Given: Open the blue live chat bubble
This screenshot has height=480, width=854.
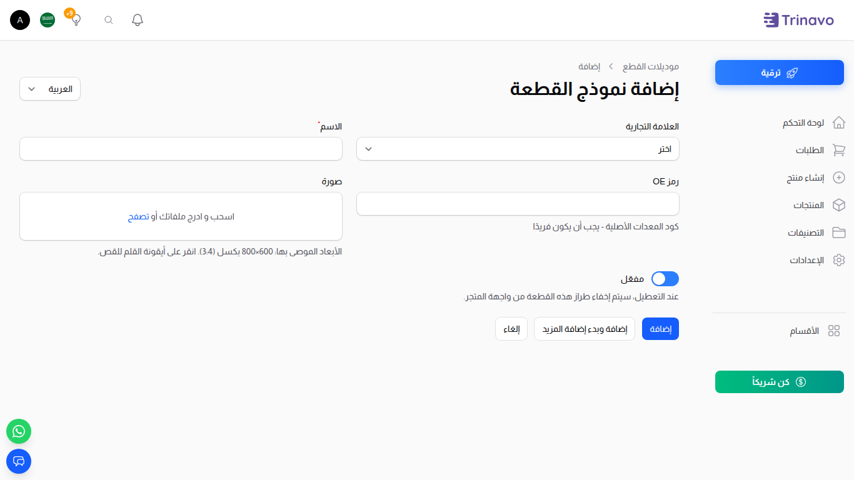Looking at the screenshot, I should click(x=19, y=461).
